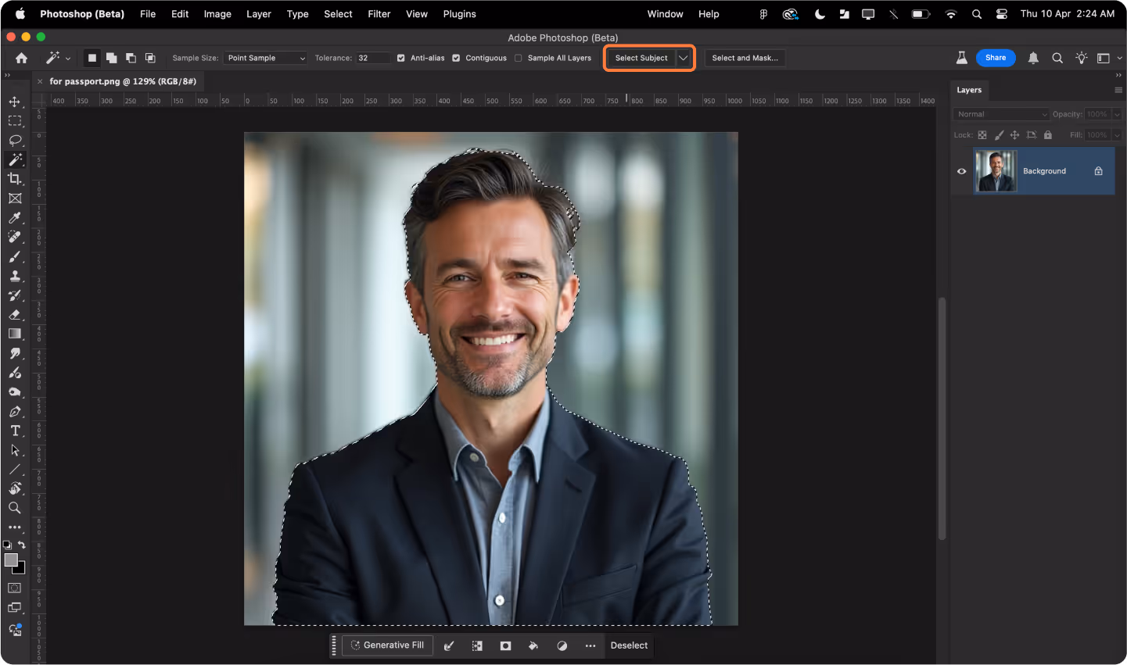Viewport: 1127px width, 665px height.
Task: Toggle Lock transparent pixels
Action: (x=982, y=135)
